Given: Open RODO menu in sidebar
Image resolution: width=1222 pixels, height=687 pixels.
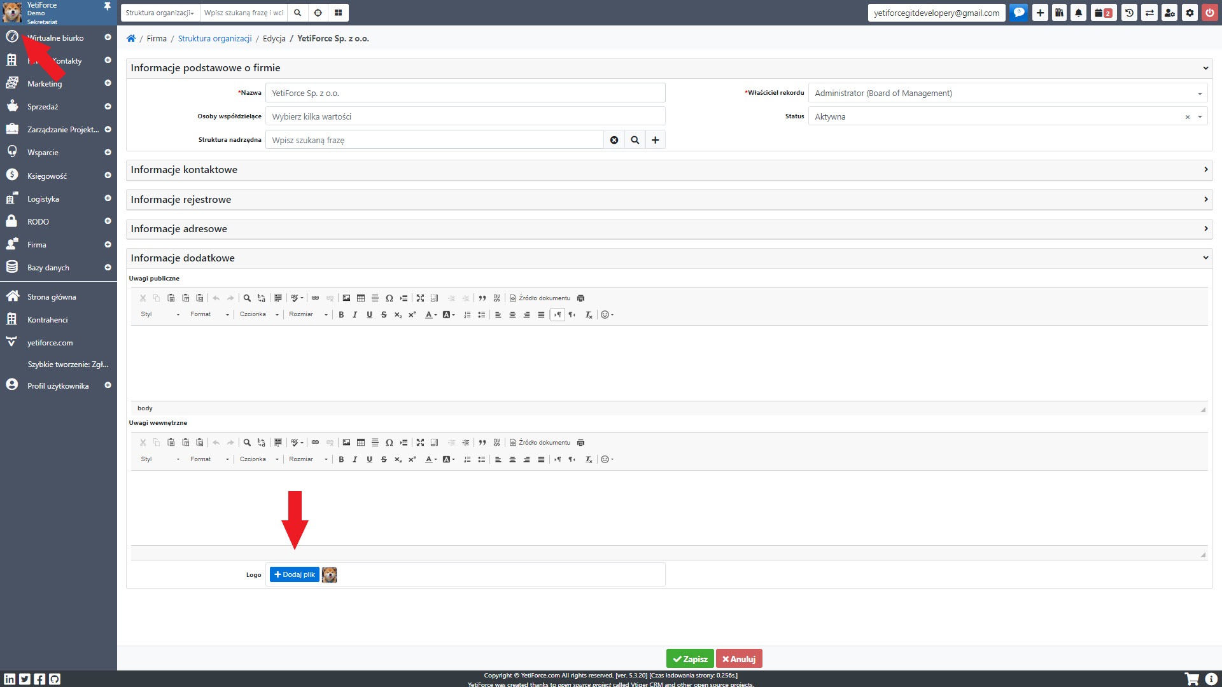Looking at the screenshot, I should point(59,222).
